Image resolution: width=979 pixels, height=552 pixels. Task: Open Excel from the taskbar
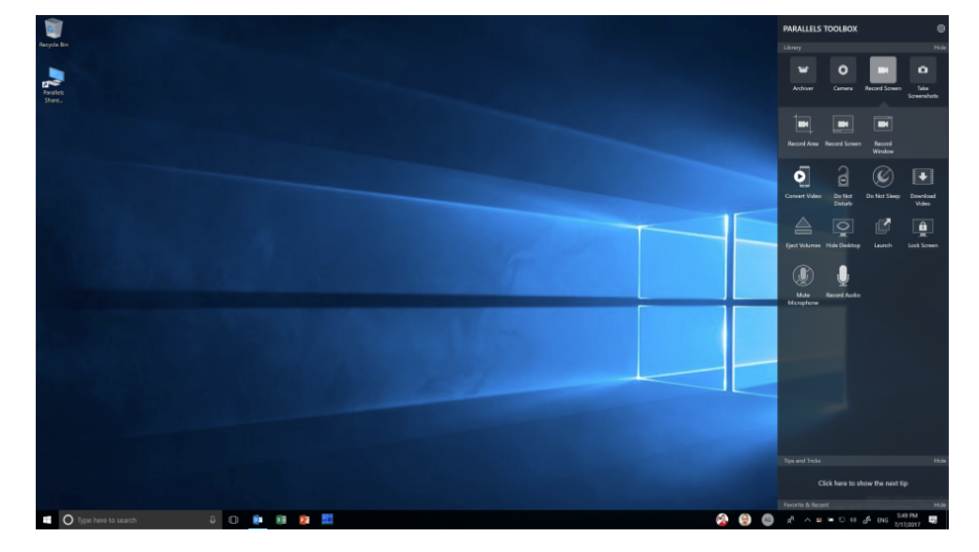[281, 519]
